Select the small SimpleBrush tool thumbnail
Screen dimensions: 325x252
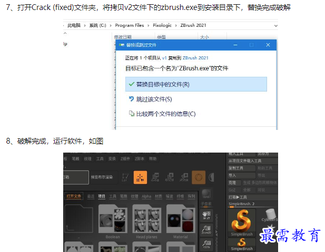tap(242, 244)
